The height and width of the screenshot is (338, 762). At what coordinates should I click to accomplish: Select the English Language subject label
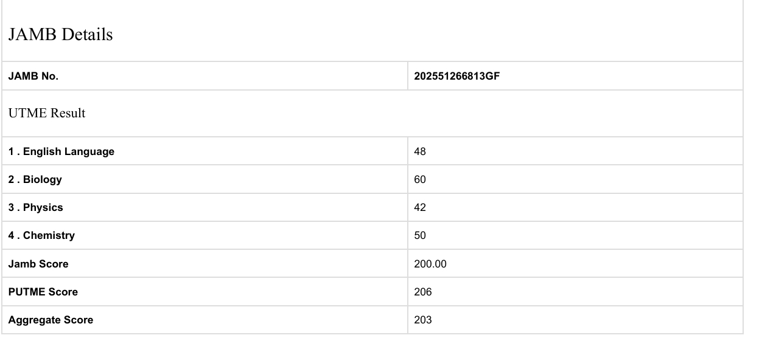61,151
